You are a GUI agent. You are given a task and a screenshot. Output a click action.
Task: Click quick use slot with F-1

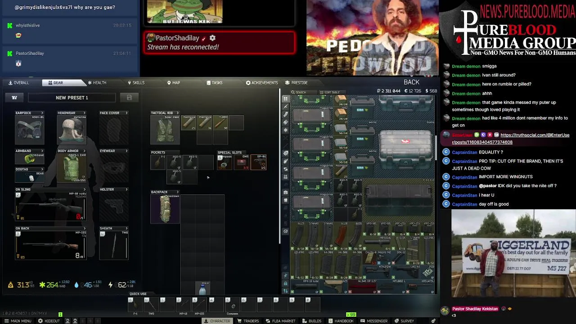(x=135, y=306)
